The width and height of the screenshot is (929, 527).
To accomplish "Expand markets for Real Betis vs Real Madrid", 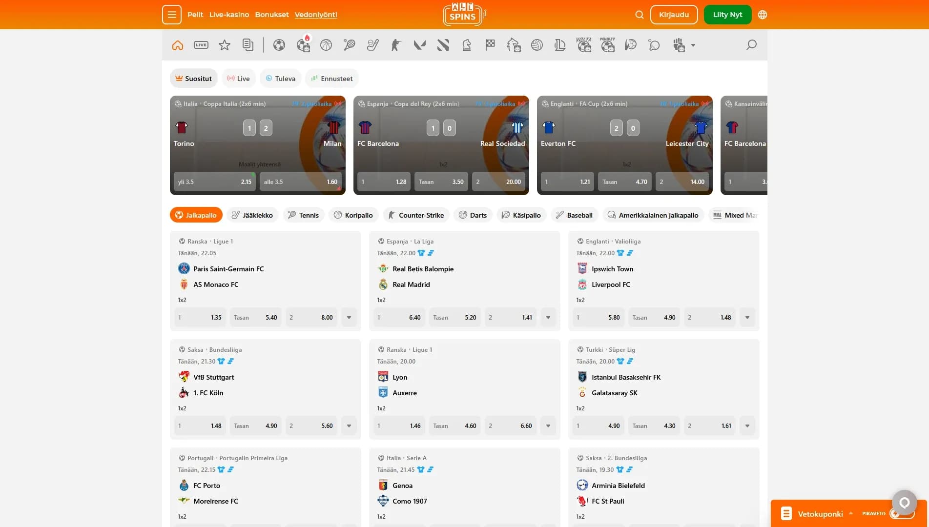I will [548, 318].
